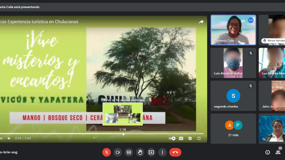
Task: Expand chapter chevron below progress bar
Action: pos(94,138)
